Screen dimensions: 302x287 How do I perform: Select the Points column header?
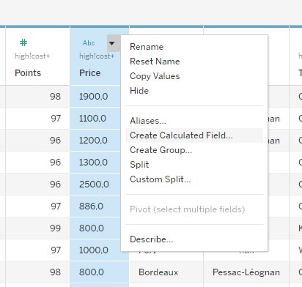click(28, 73)
